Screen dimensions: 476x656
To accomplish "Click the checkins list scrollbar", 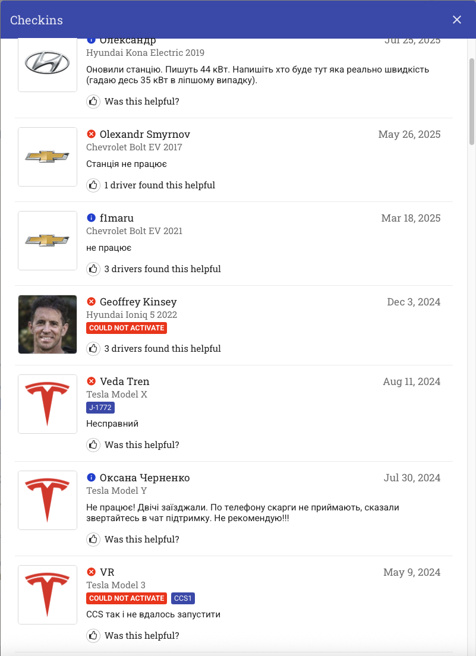I will tap(472, 101).
